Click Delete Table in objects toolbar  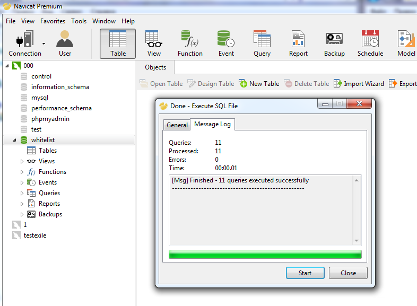pyautogui.click(x=306, y=83)
